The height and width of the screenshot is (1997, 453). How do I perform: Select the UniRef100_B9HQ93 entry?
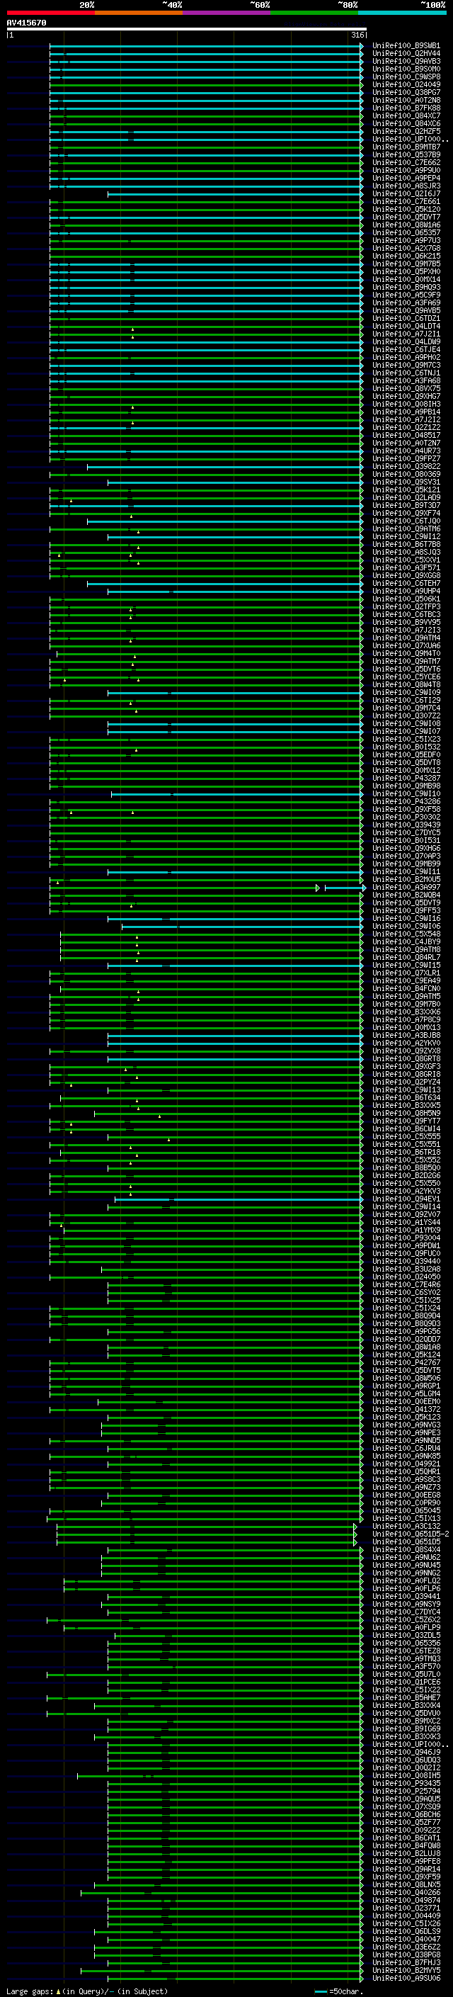pos(406,288)
